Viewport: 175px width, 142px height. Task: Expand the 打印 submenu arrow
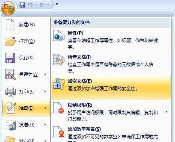point(45,92)
